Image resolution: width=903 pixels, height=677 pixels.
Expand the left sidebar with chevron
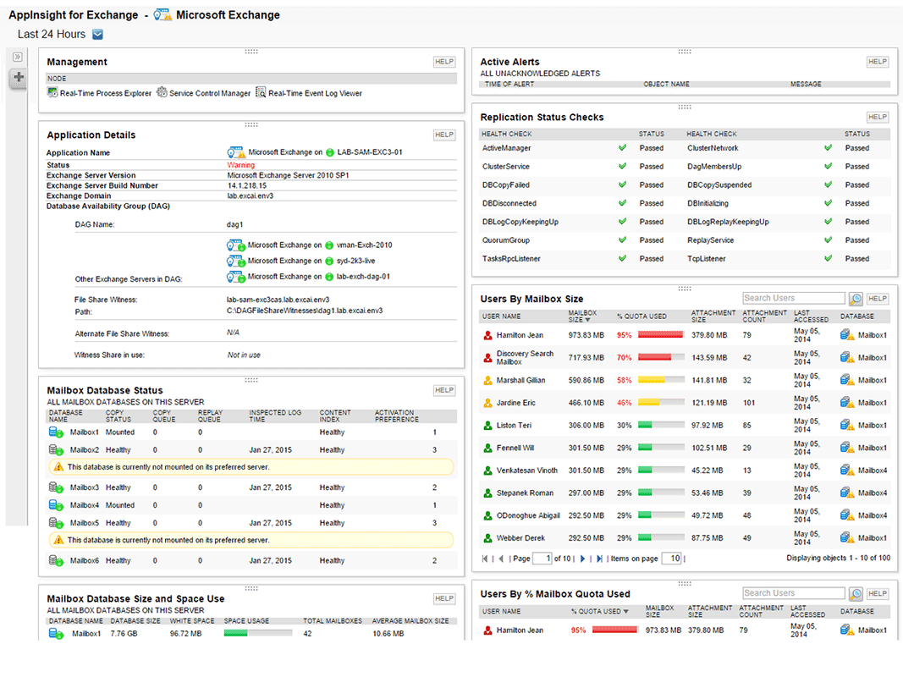pyautogui.click(x=17, y=57)
